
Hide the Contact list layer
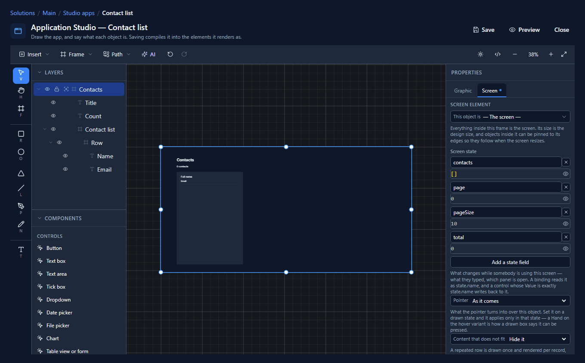point(53,129)
